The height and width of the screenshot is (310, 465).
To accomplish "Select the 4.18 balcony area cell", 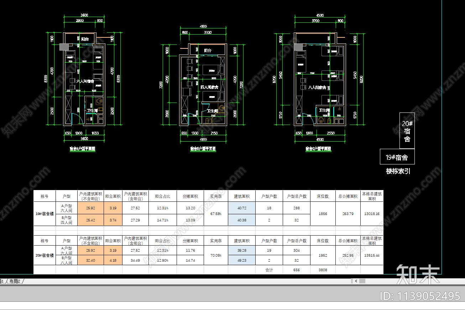I will (x=113, y=260).
